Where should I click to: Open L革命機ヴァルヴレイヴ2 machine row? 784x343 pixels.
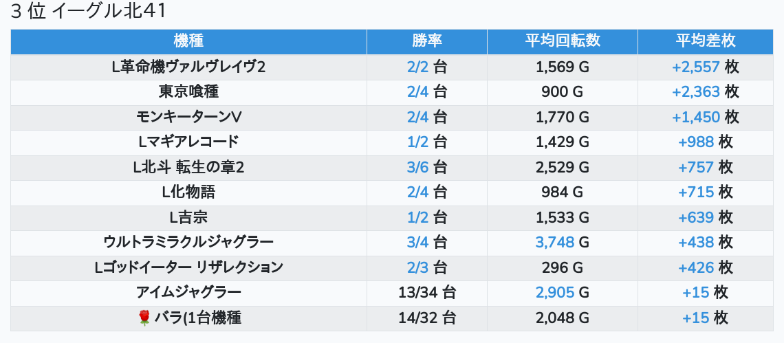click(x=188, y=67)
